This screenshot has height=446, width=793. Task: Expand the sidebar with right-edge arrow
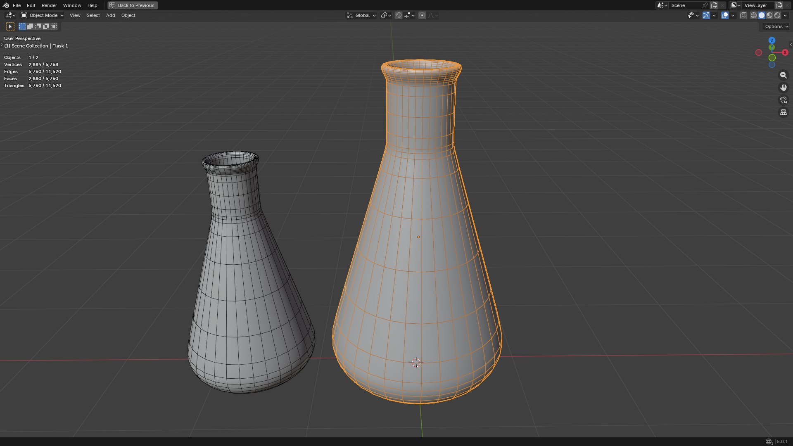tap(791, 45)
